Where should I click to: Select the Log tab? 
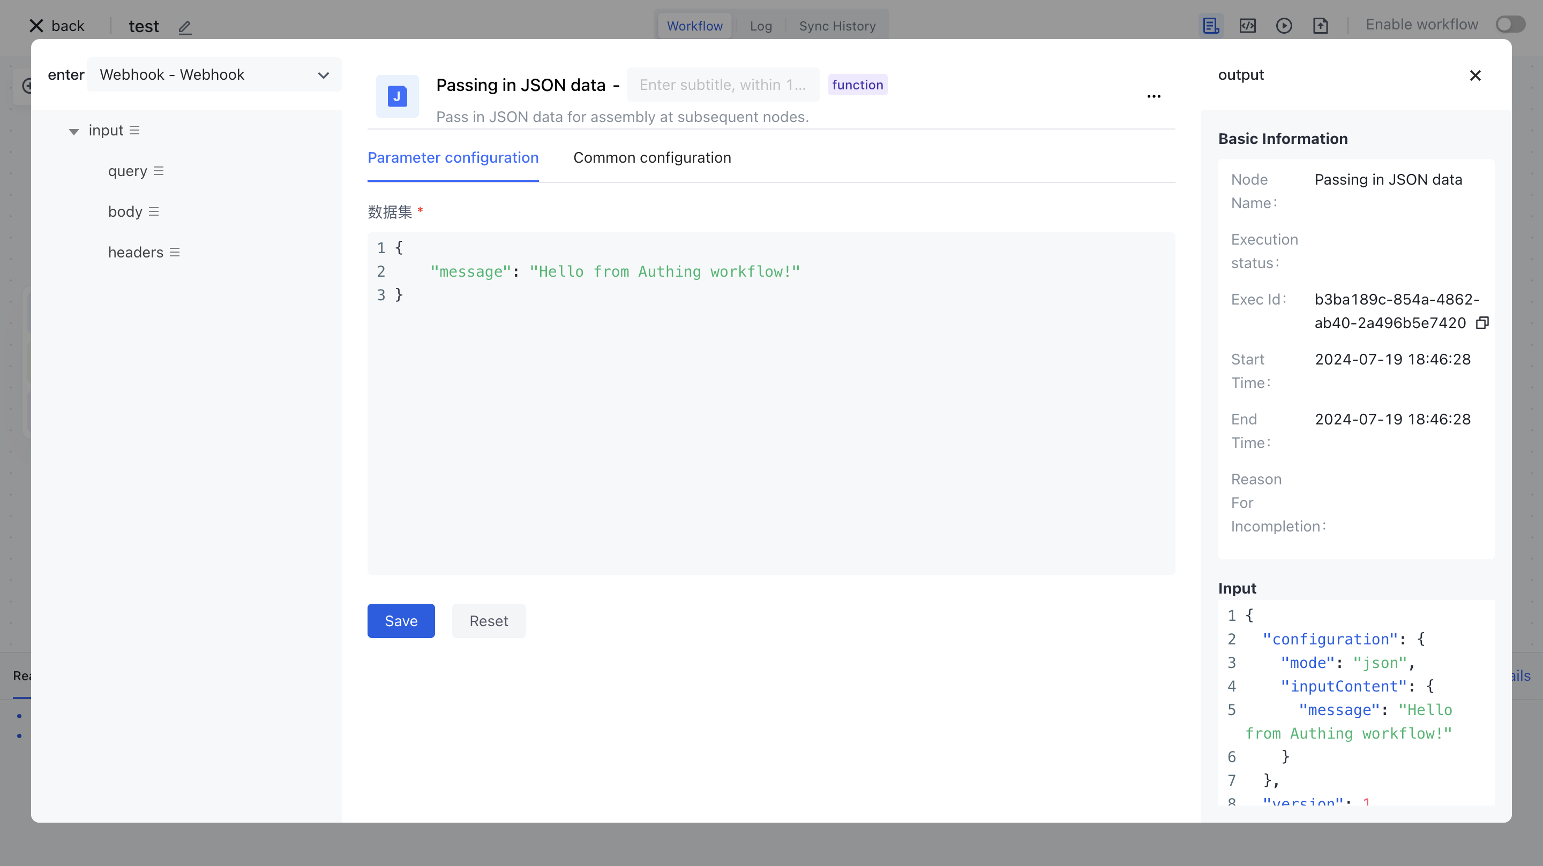[x=760, y=26]
